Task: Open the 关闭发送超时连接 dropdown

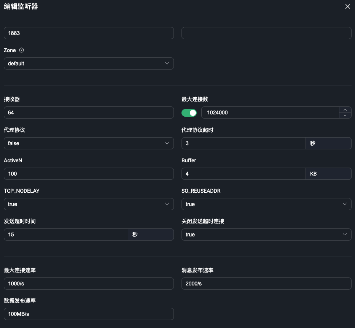Action: click(266, 235)
